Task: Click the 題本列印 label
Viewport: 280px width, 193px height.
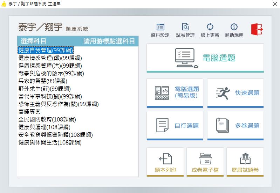Action: pyautogui.click(x=165, y=170)
